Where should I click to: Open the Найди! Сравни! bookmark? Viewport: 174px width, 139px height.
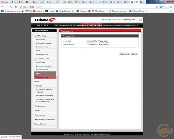[x=65, y=11]
